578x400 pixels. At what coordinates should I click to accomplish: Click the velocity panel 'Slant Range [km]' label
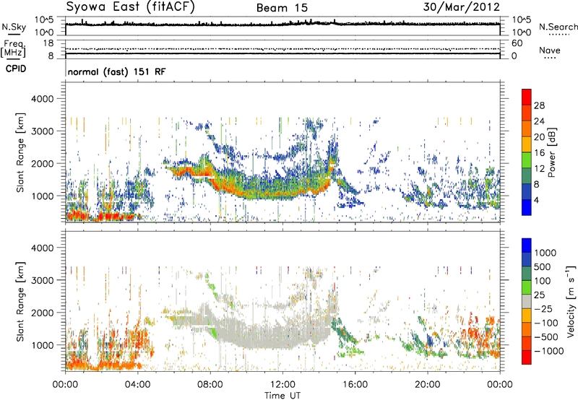coord(20,301)
